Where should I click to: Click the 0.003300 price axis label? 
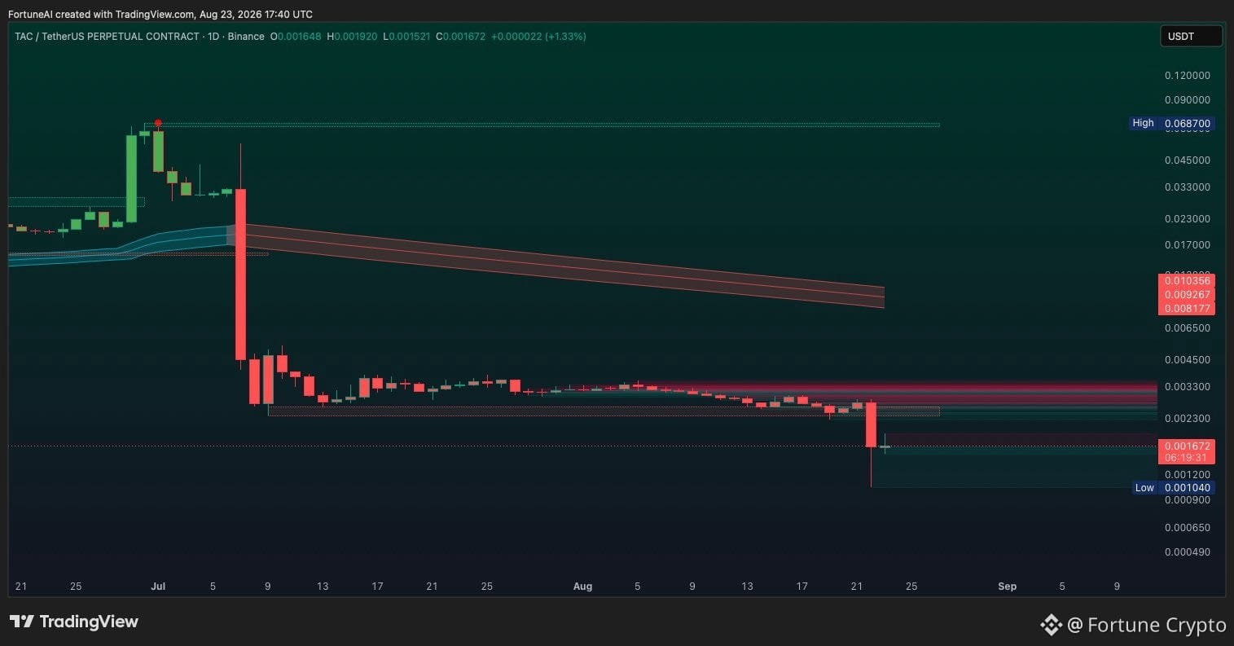[1188, 386]
